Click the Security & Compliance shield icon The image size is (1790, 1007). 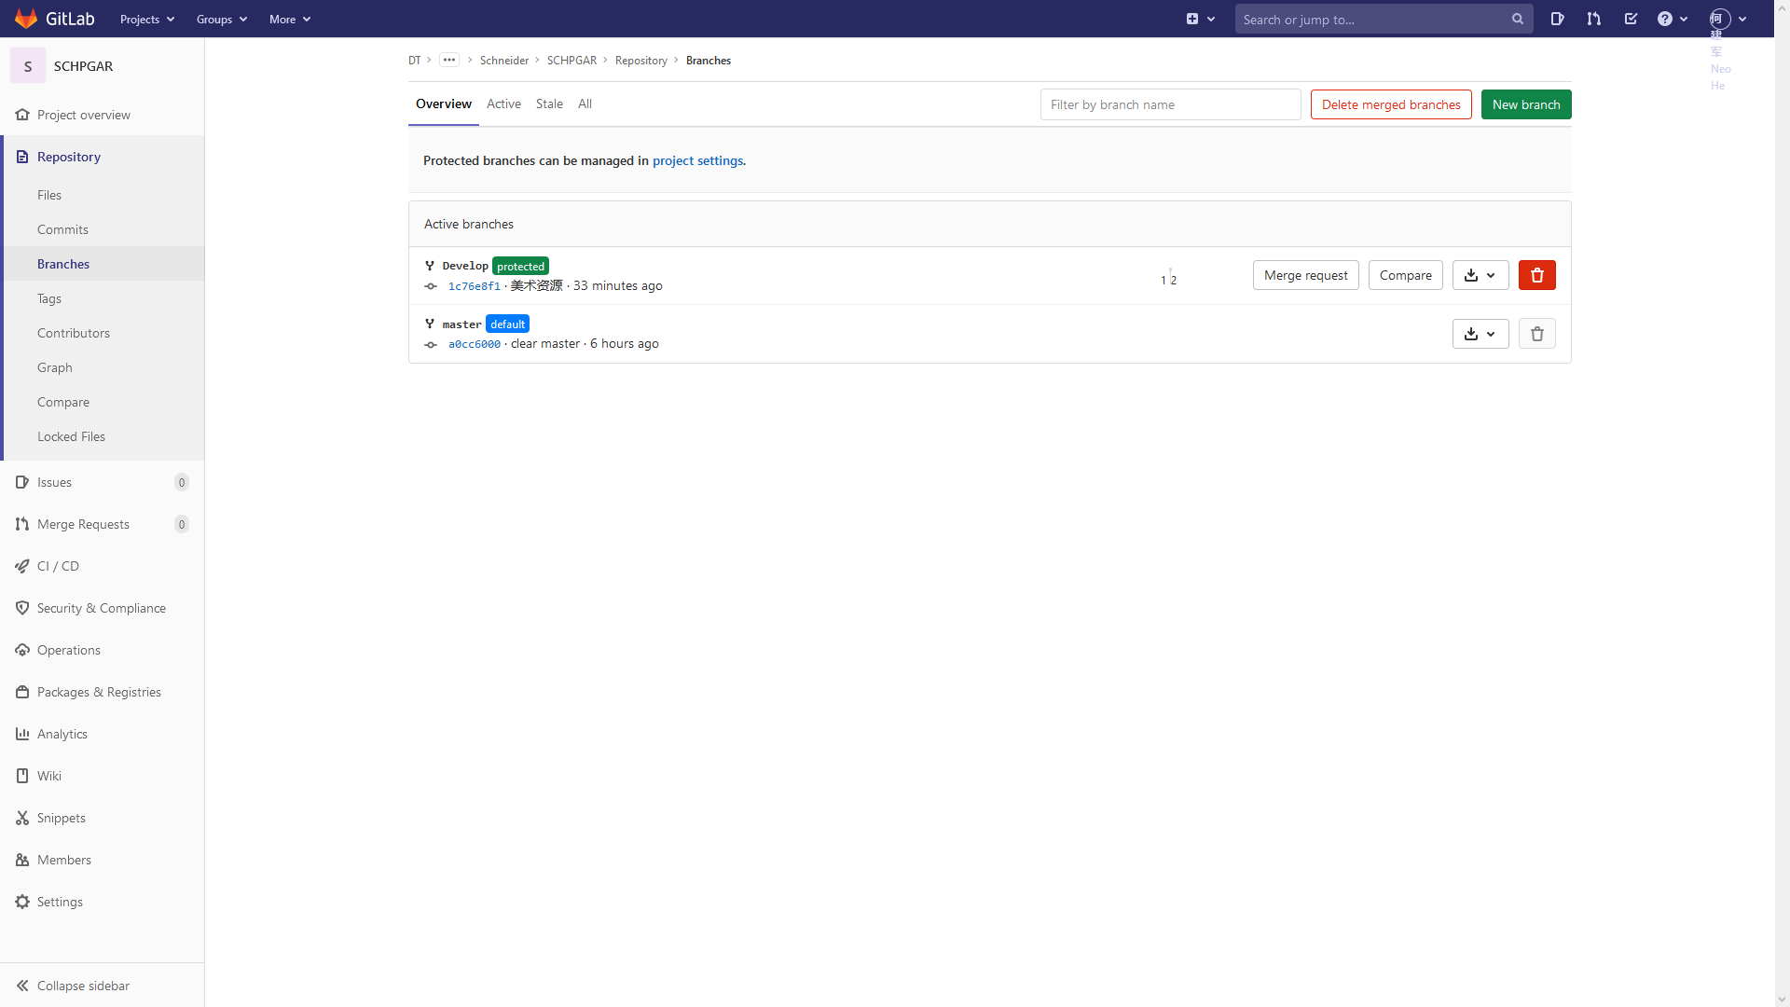click(x=22, y=608)
